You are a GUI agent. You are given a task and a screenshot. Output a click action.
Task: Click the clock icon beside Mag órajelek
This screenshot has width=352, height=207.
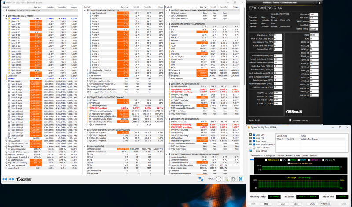tap(9, 81)
